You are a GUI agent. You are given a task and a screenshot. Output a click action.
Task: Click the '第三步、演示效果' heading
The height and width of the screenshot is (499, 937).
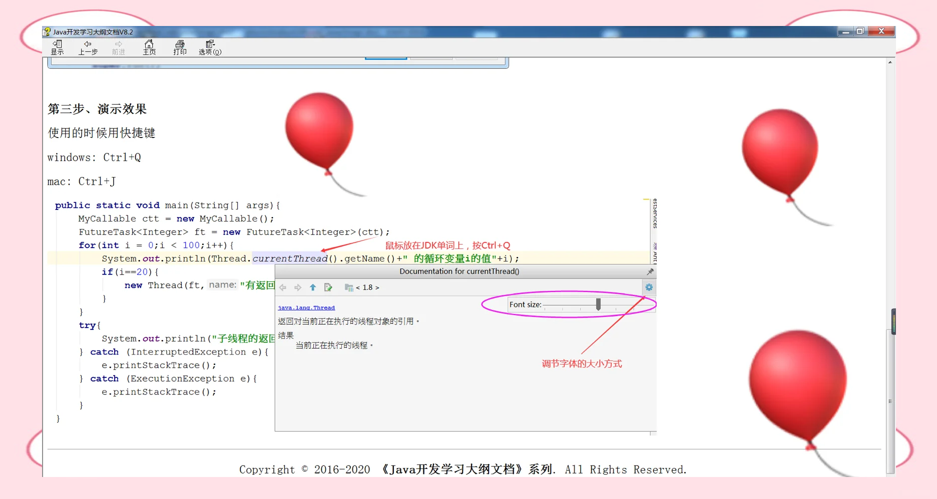point(97,109)
